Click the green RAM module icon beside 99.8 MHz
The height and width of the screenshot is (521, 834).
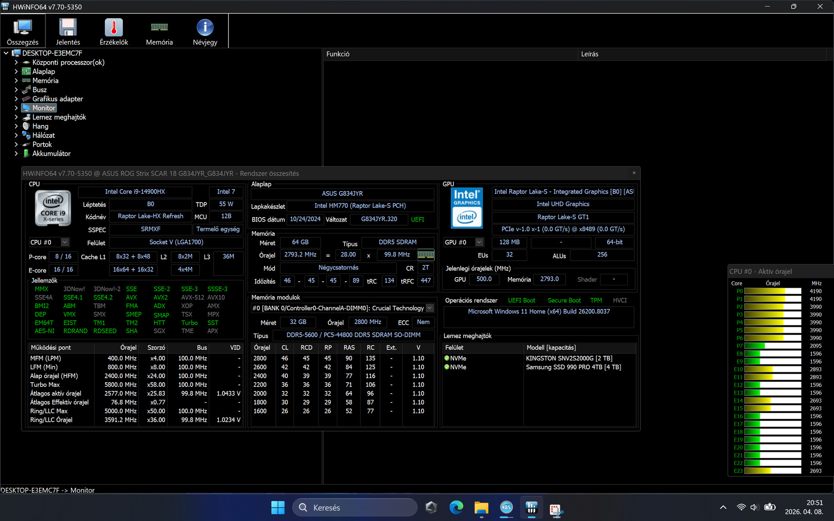coord(426,255)
